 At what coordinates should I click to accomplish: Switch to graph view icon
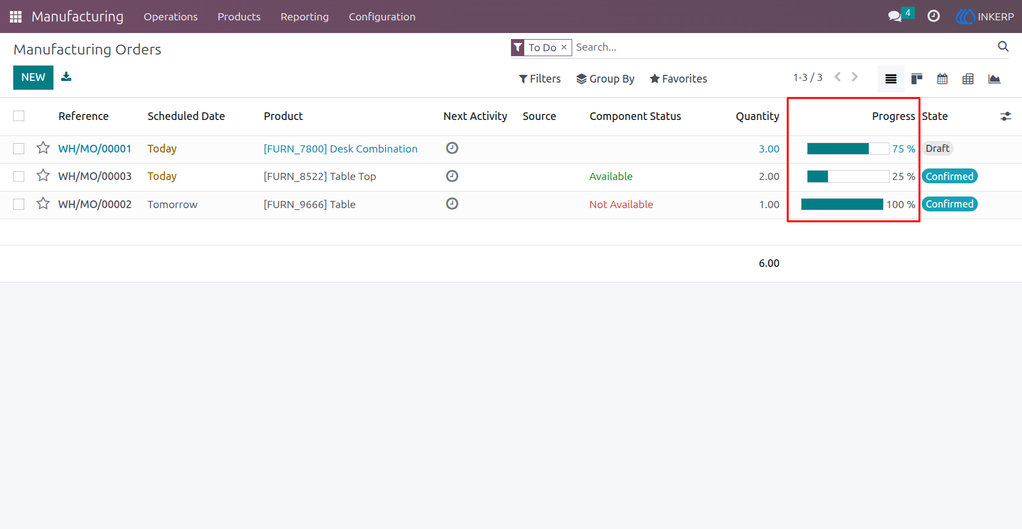[994, 79]
